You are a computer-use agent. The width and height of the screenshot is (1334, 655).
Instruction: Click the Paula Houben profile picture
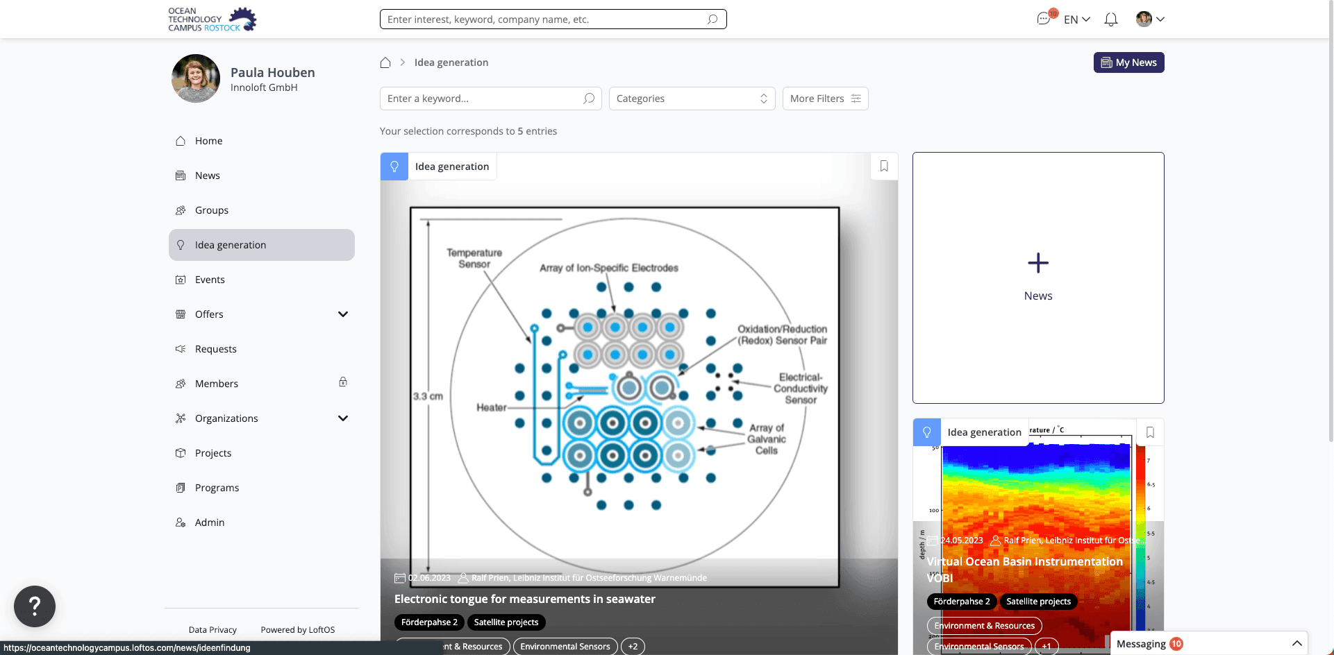tap(196, 78)
